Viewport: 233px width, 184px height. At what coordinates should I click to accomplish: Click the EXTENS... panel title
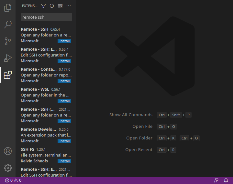[30, 6]
